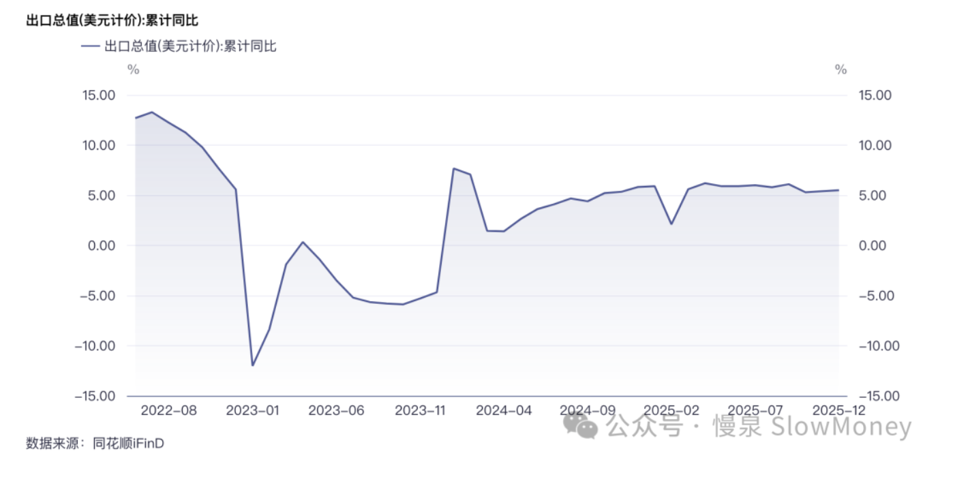Viewport: 953px width, 492px height.
Task: Click the 2024-04 x-axis label
Action: click(504, 411)
